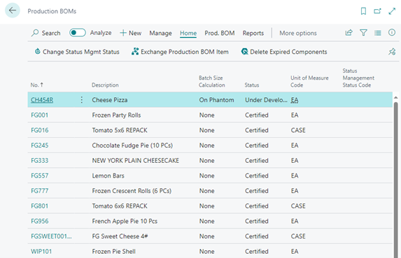Create a new BOM with + New
This screenshot has width=401, height=258.
[130, 33]
